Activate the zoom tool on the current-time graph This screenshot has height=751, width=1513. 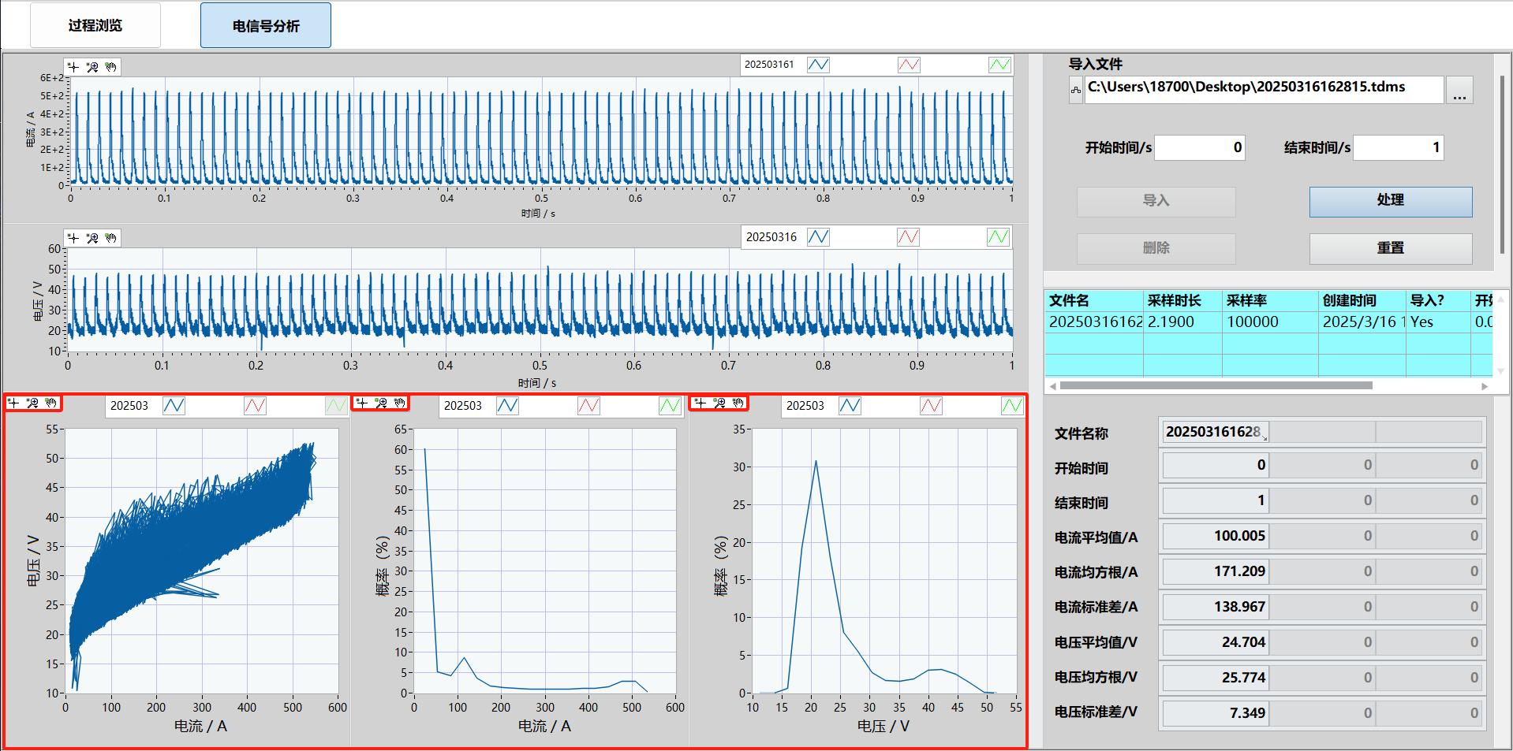tap(92, 67)
